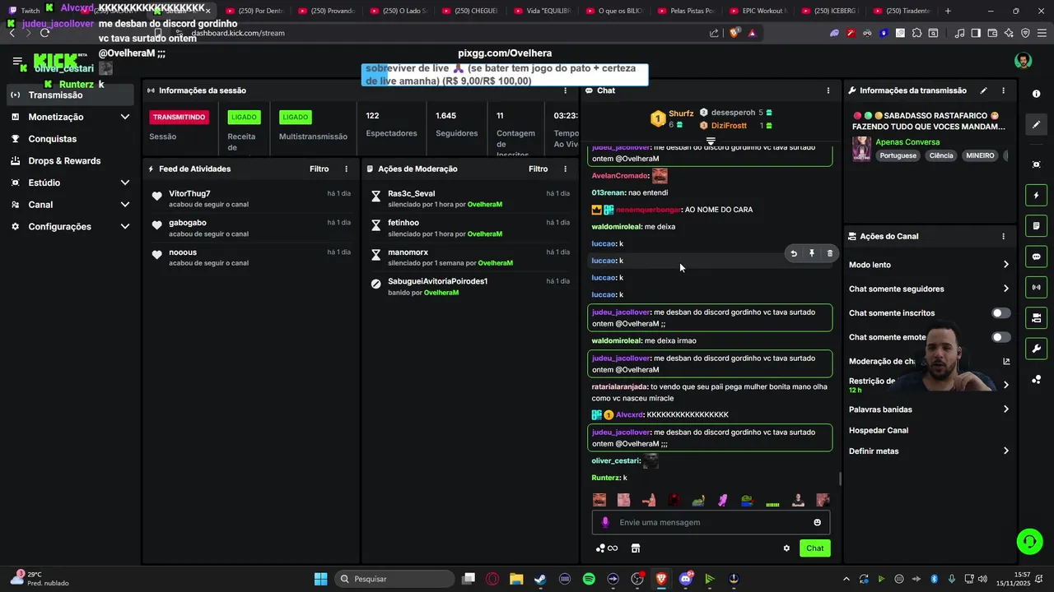This screenshot has height=592, width=1054.
Task: Open Palavras banidas submenu arrow
Action: point(1005,409)
